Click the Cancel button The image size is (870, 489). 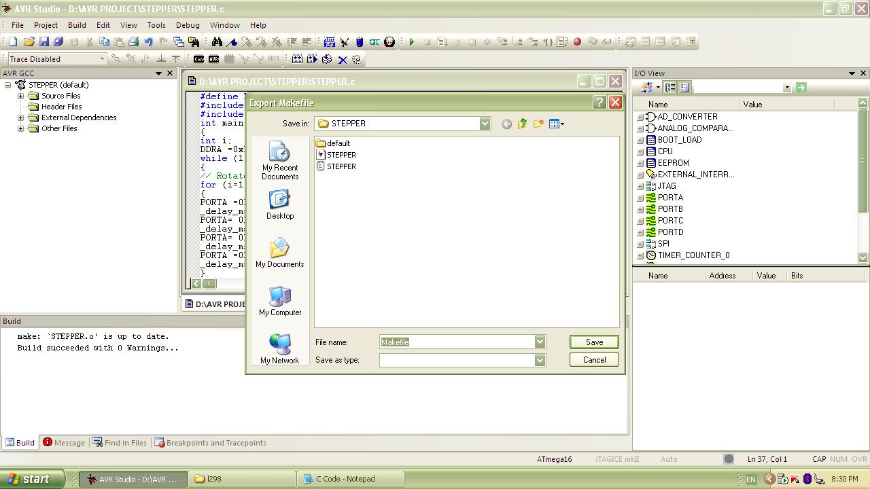[x=594, y=360]
